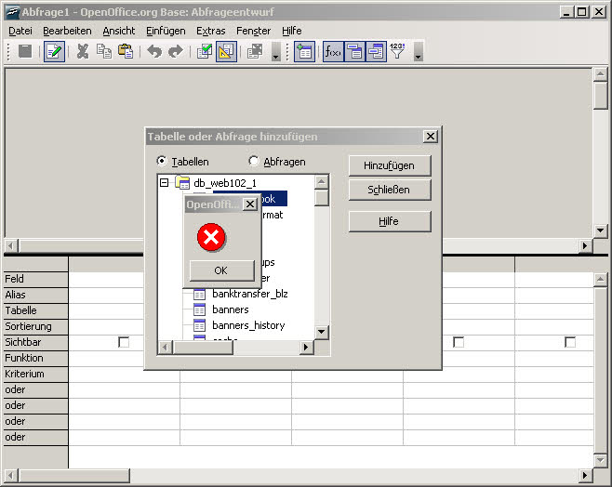612x487 pixels.
Task: Select the banners_history table in list
Action: tap(247, 325)
